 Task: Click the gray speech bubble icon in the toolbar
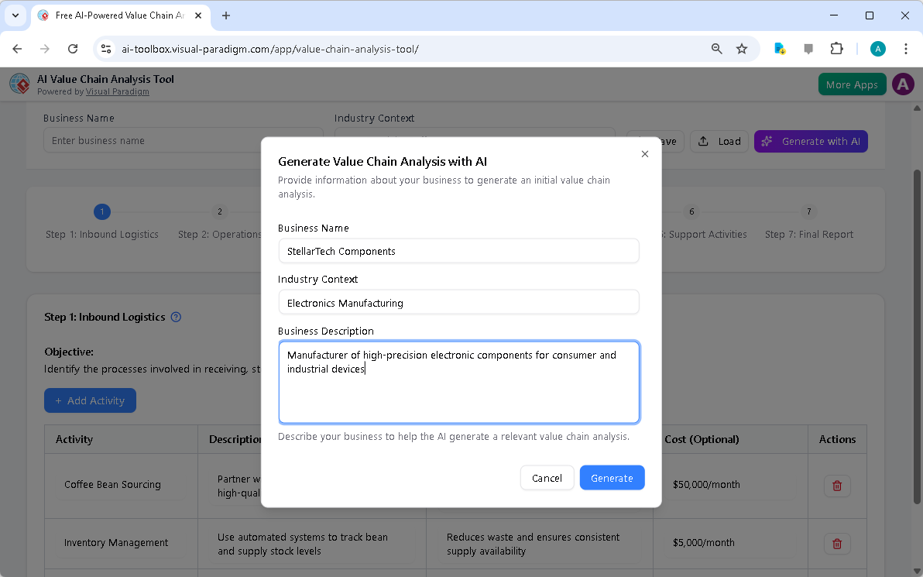[808, 48]
